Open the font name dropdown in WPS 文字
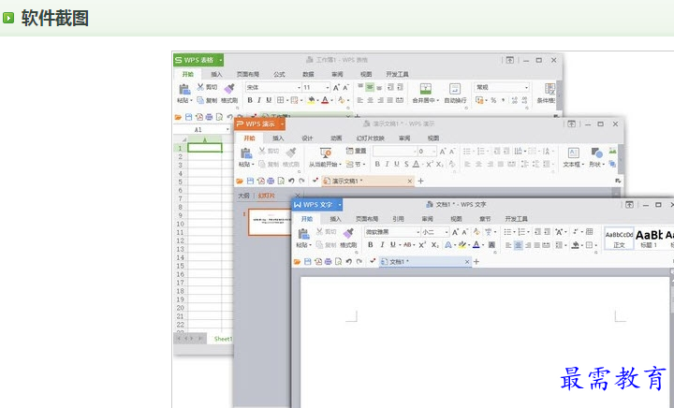Screen dimensions: 674x408 coord(418,232)
